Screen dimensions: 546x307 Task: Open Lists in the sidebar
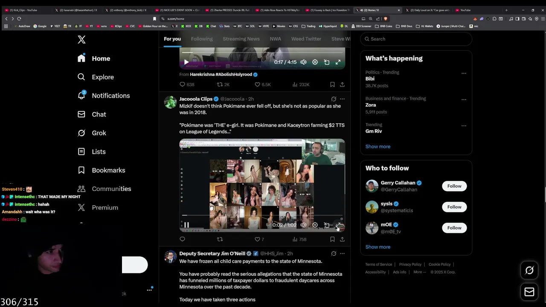coord(91,151)
